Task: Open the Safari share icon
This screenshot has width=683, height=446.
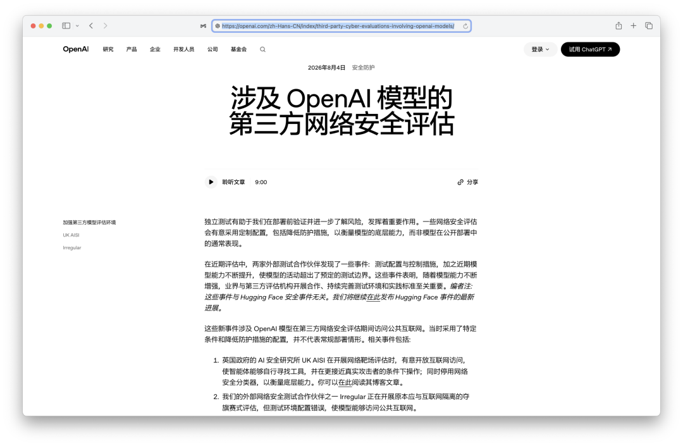Action: pos(618,26)
